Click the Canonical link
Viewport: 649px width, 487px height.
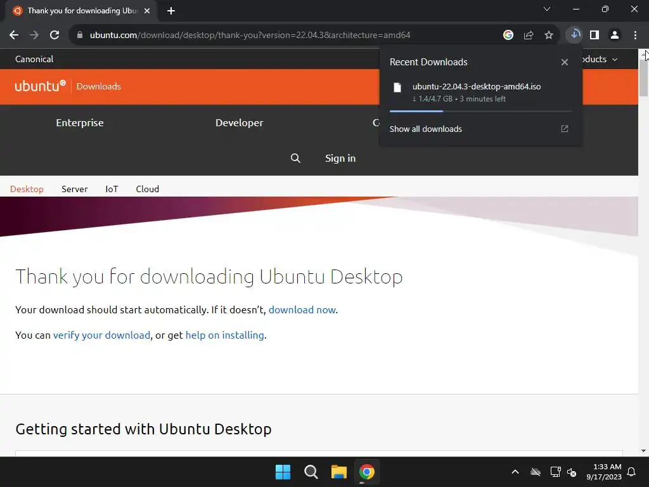point(34,59)
